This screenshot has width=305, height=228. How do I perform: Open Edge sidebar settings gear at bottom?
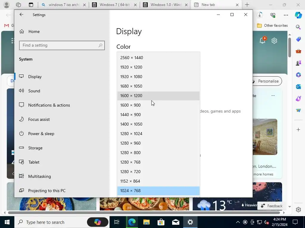(298, 210)
